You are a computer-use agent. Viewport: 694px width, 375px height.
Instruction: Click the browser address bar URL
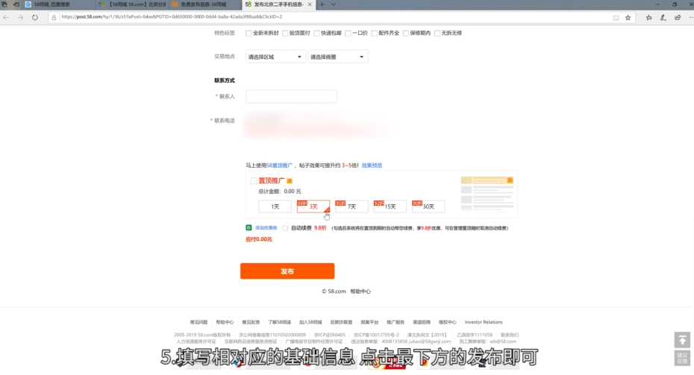(172, 17)
